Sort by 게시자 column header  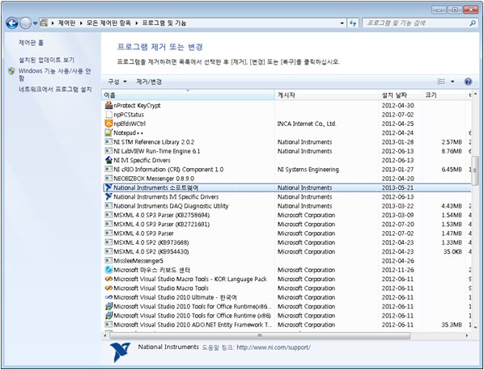click(327, 95)
